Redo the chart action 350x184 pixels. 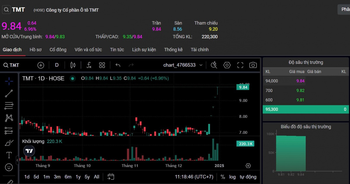(131, 65)
